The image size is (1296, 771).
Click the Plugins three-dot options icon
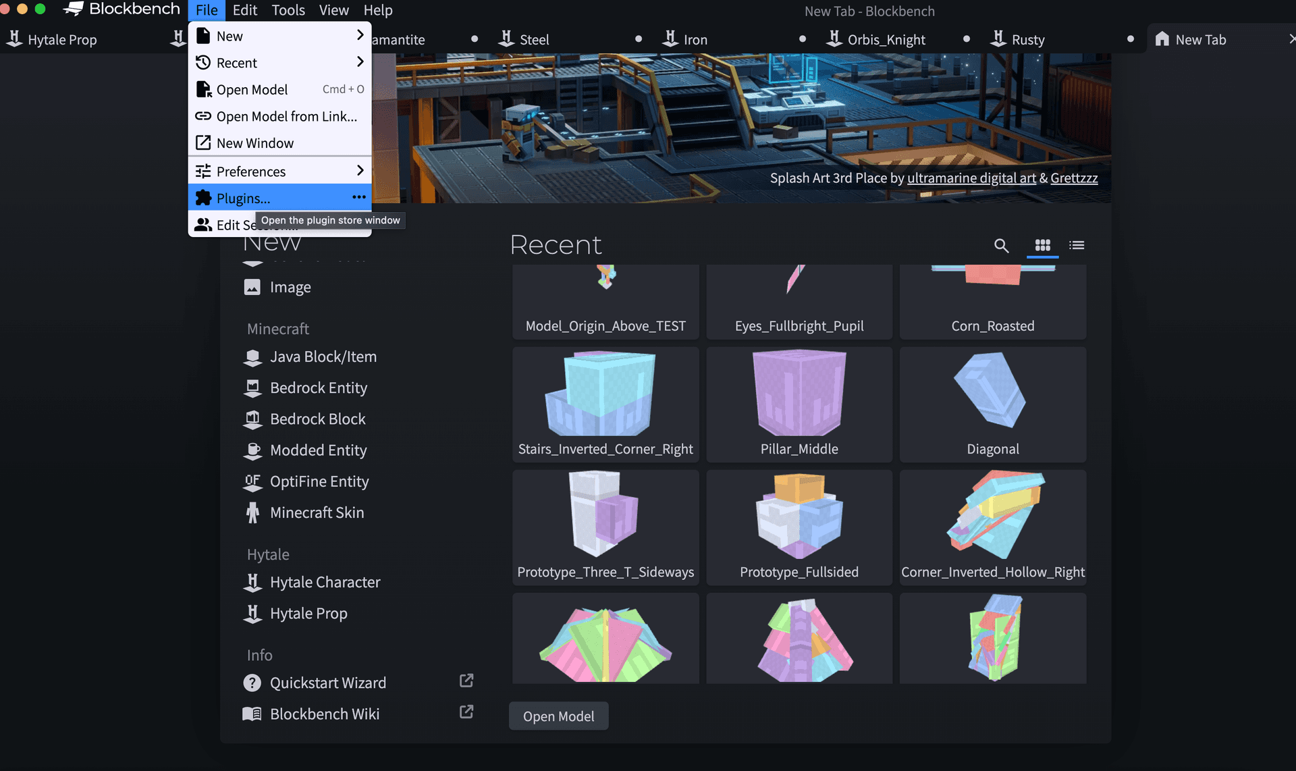[358, 197]
